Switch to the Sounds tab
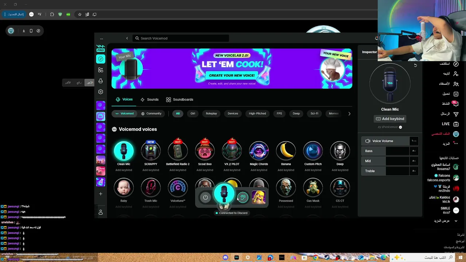The height and width of the screenshot is (262, 466). [149, 99]
